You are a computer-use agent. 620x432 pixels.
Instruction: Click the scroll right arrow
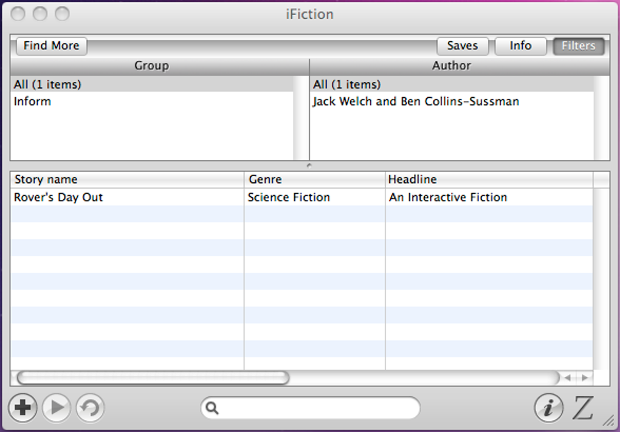tap(585, 378)
